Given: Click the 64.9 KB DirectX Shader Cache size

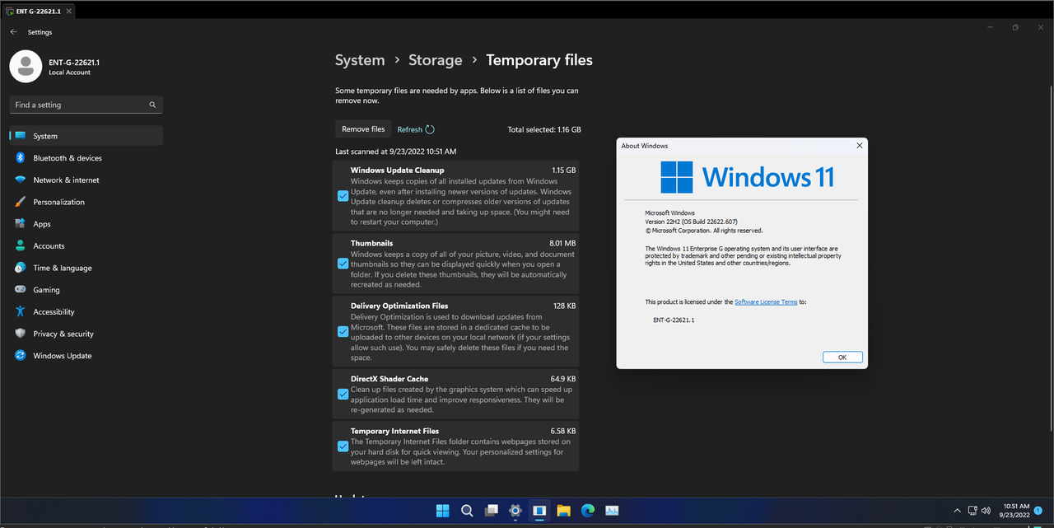Looking at the screenshot, I should [563, 379].
